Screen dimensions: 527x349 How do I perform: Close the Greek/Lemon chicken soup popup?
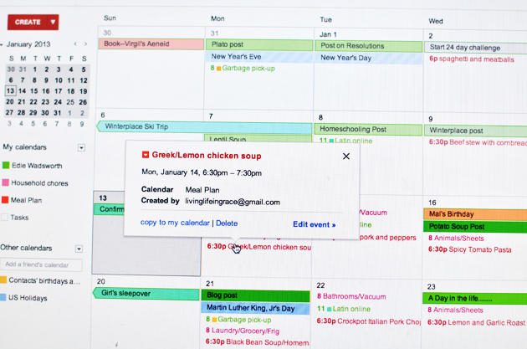coord(345,156)
